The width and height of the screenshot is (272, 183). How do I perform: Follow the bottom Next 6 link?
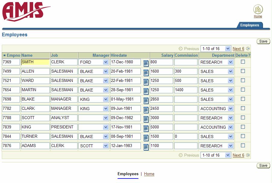[x=238, y=155]
